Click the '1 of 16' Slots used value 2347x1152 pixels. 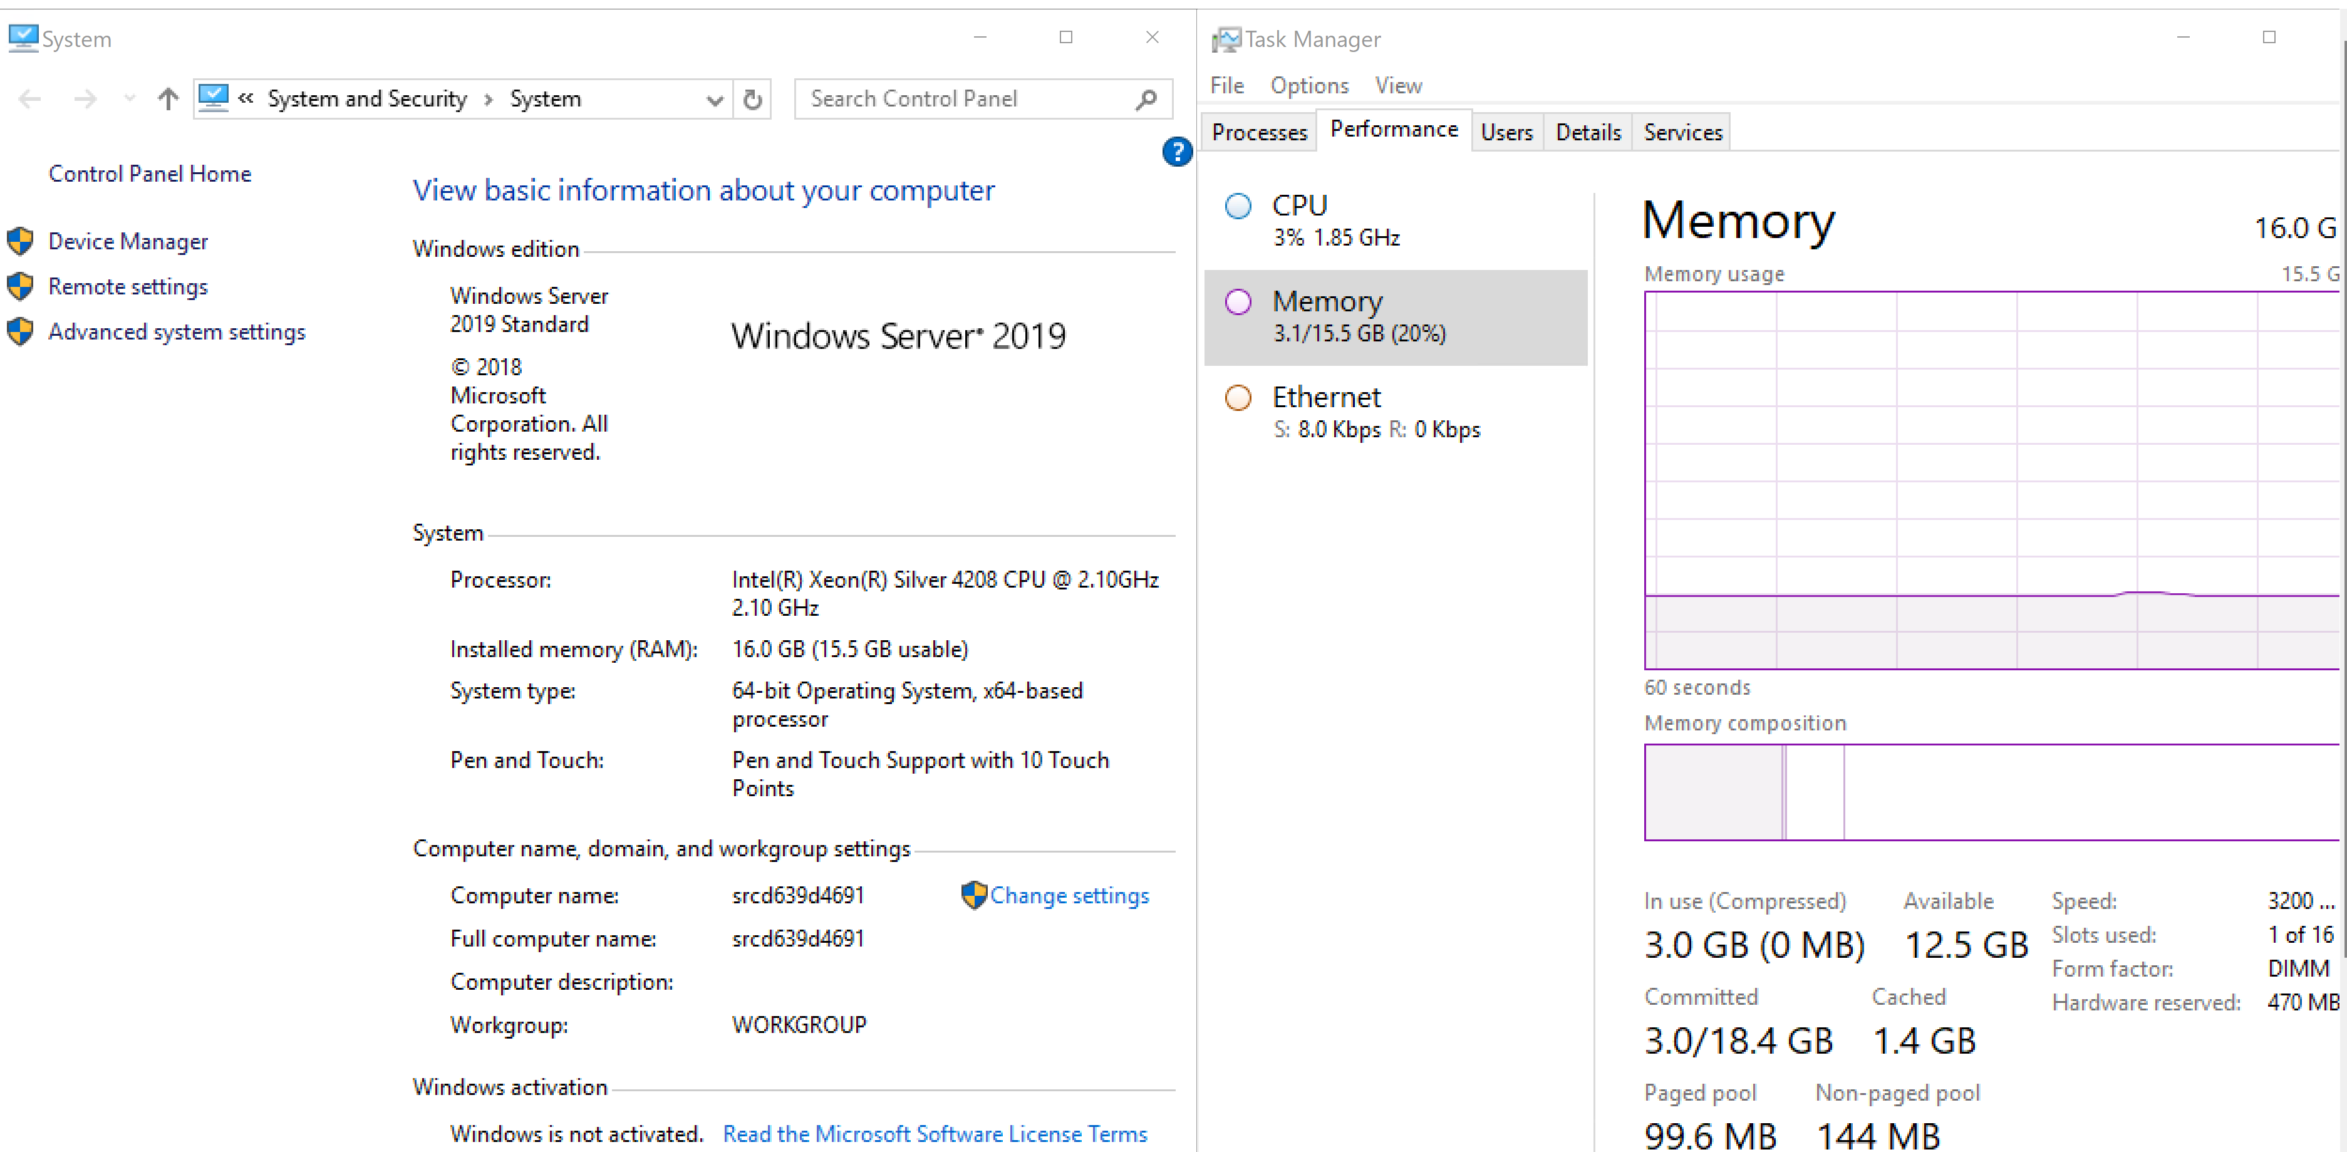(x=2301, y=935)
